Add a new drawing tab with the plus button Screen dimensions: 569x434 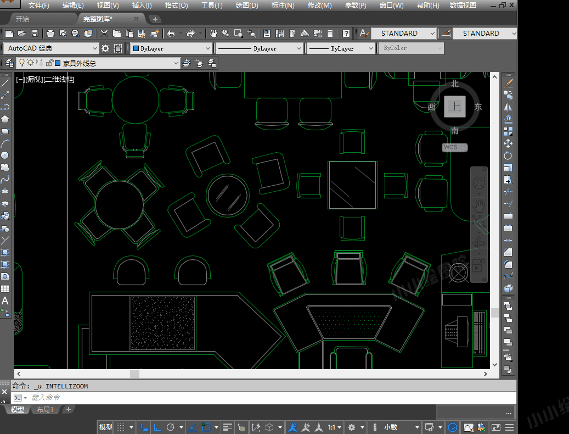[x=155, y=19]
